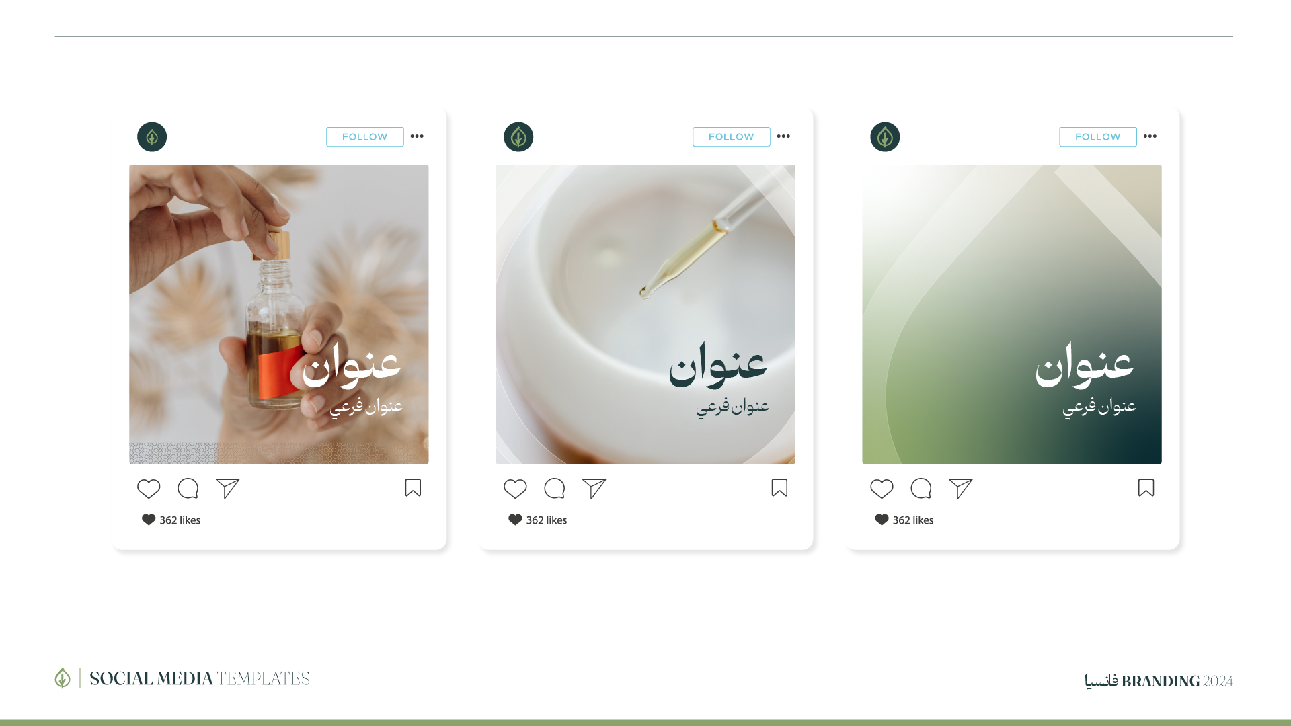The image size is (1291, 726).
Task: Like the middle post with the heart icon
Action: pos(515,489)
